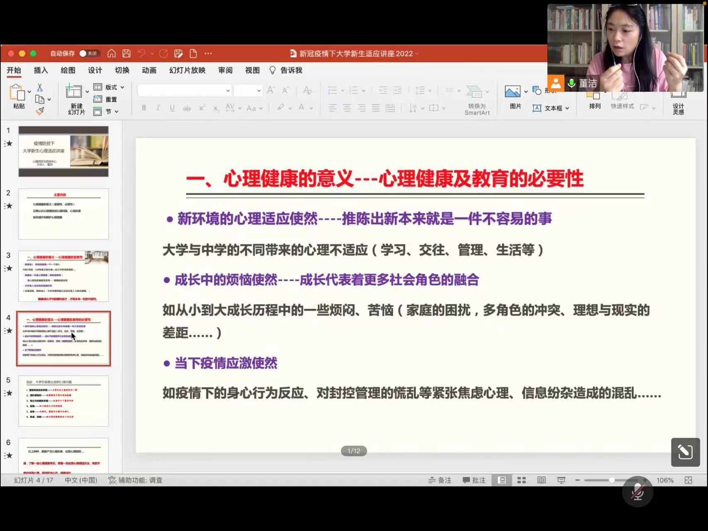Click 批注 comments button in status bar
The width and height of the screenshot is (708, 531).
tap(474, 480)
